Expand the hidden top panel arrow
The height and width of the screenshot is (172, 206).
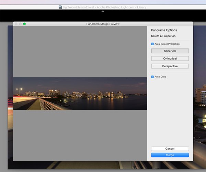(x=103, y=11)
